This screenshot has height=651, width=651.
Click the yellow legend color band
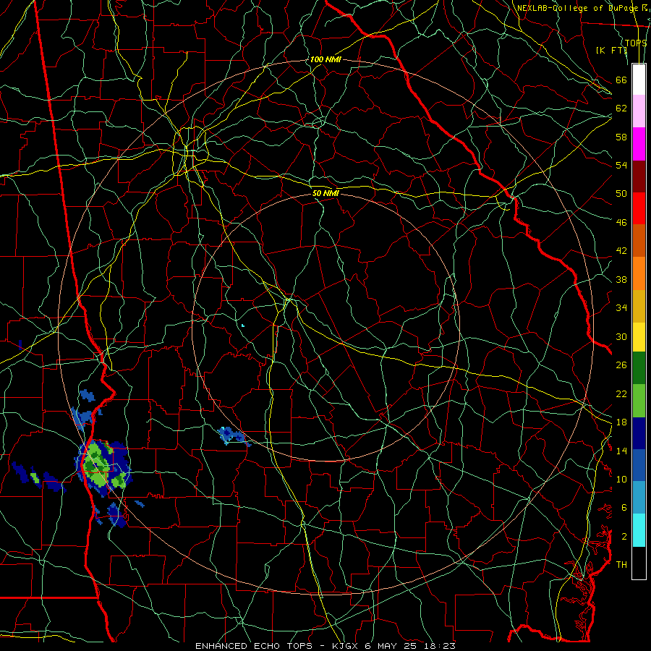click(639, 337)
